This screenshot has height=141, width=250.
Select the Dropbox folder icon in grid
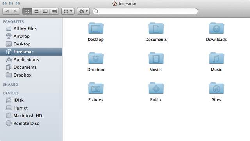pos(96,58)
